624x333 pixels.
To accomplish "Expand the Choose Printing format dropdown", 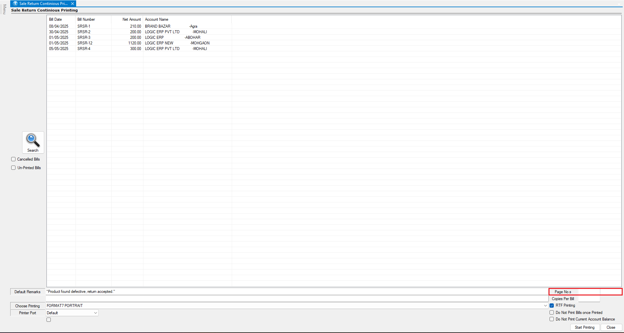I will [x=545, y=306].
